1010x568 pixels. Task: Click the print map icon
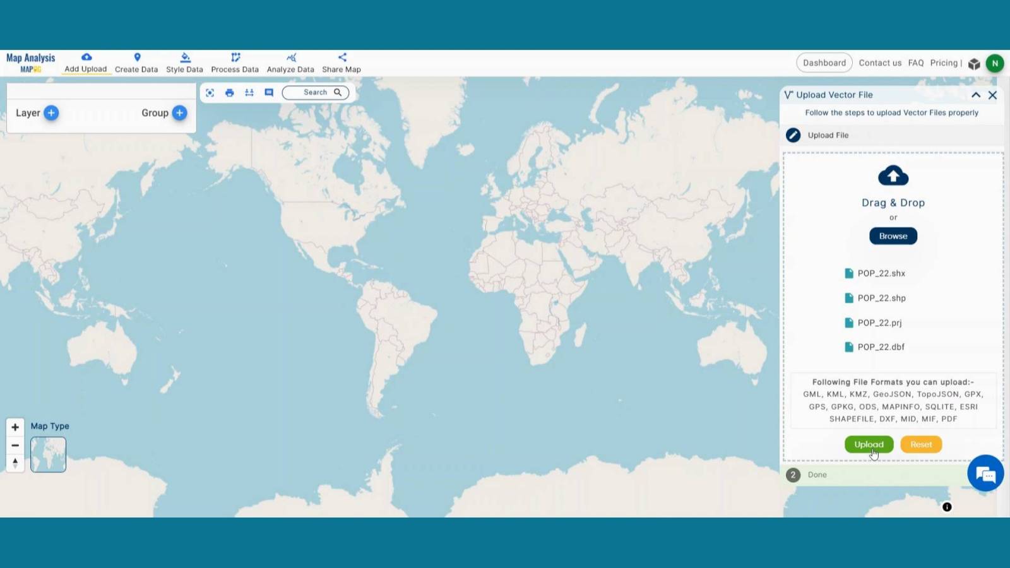tap(230, 92)
